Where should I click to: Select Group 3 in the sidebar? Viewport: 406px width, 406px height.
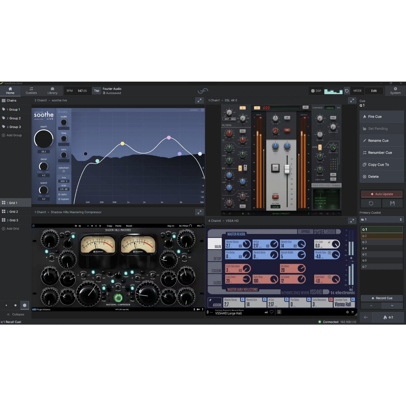(x=16, y=127)
